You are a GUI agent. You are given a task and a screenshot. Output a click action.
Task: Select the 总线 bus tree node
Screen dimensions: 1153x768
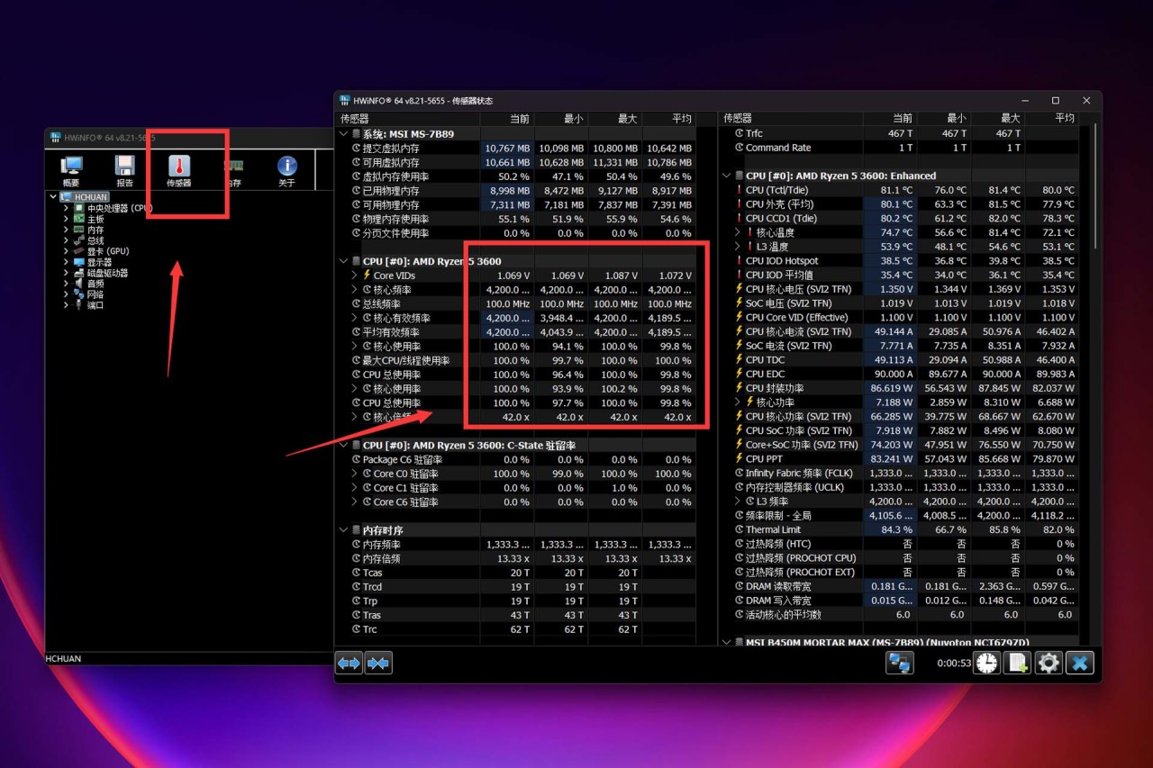coord(95,240)
